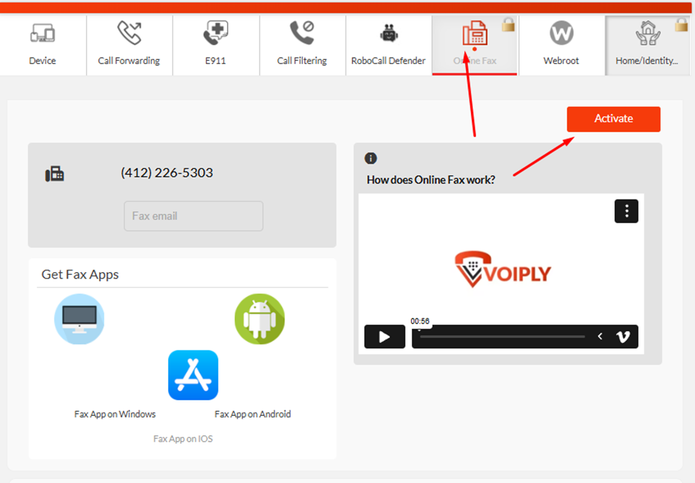Open the iOS App Store fax icon

pos(193,375)
